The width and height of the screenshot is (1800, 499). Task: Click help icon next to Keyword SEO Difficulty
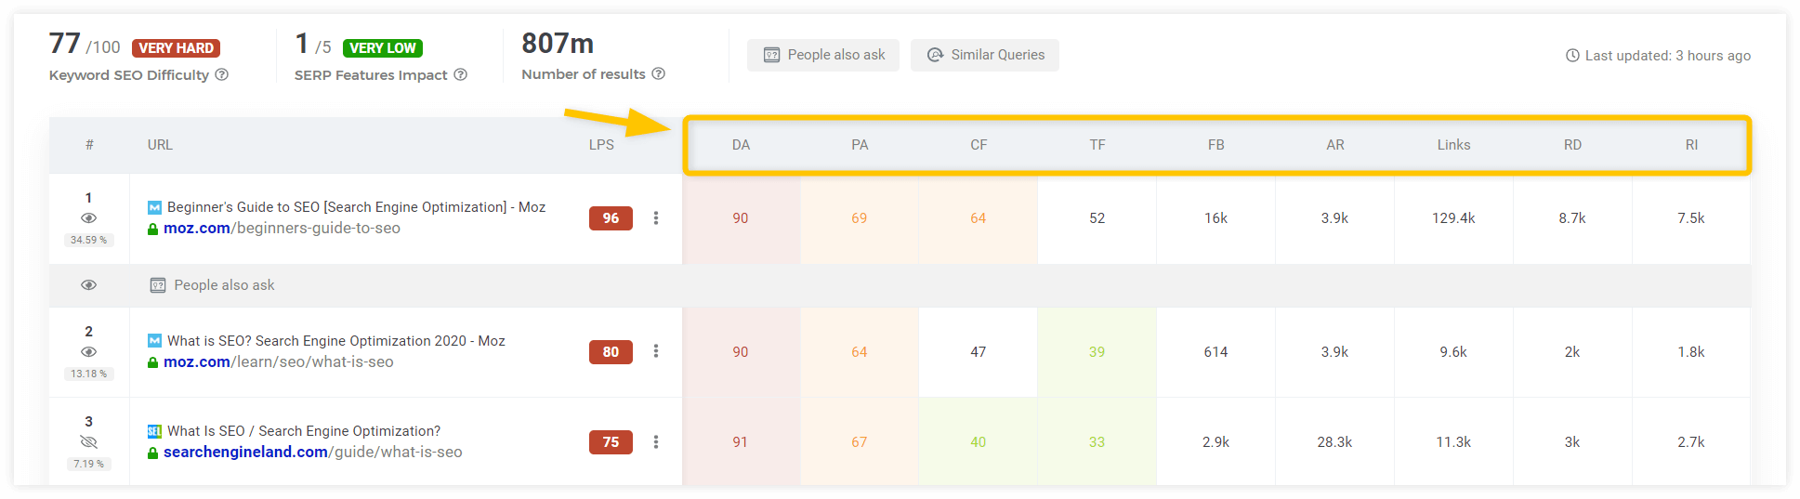click(x=222, y=74)
